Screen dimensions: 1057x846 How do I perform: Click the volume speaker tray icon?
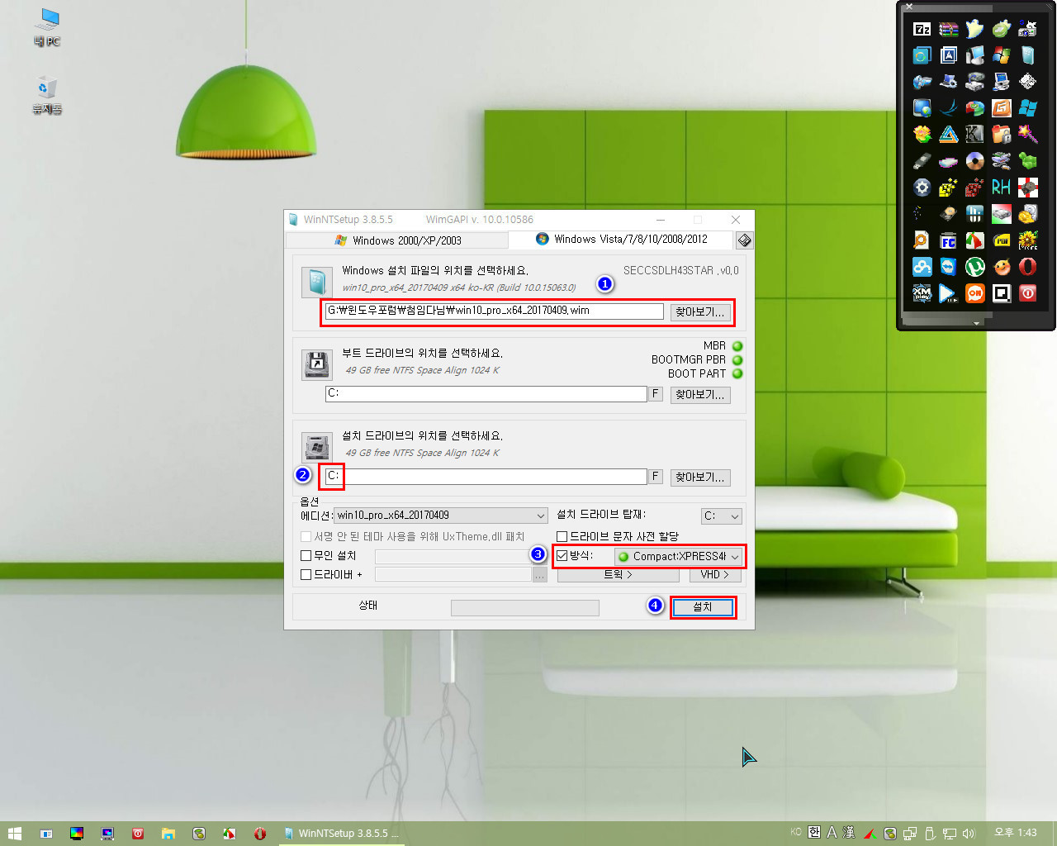click(x=969, y=834)
